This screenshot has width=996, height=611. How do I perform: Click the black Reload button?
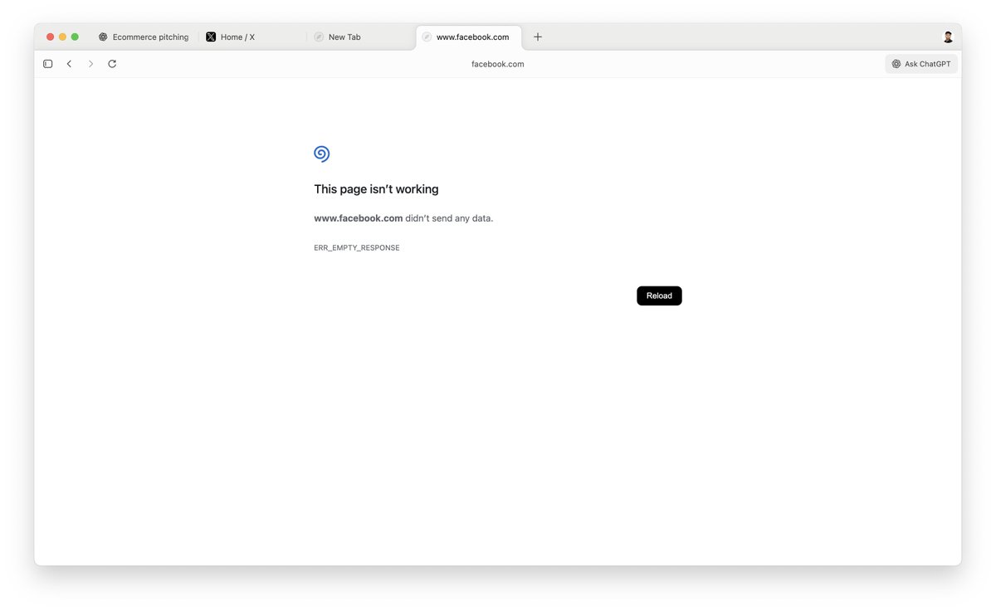tap(659, 296)
